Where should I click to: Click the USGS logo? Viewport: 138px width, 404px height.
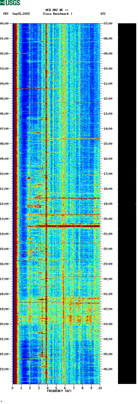point(10,3)
